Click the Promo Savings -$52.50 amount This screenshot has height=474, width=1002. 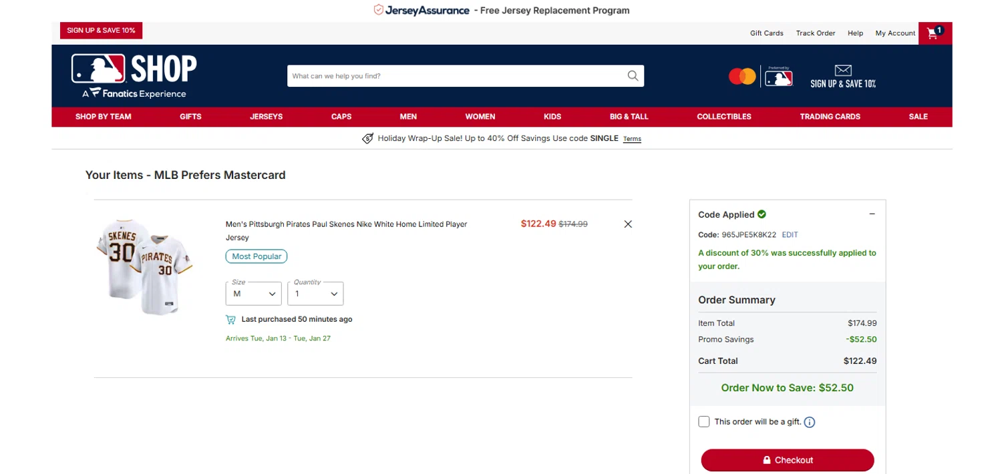point(861,339)
